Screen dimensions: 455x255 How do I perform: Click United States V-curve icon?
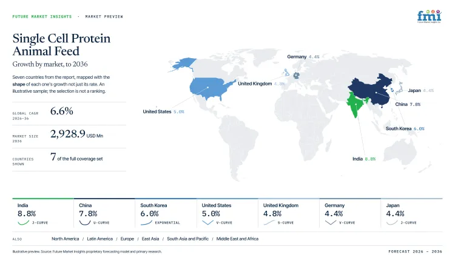click(x=207, y=222)
